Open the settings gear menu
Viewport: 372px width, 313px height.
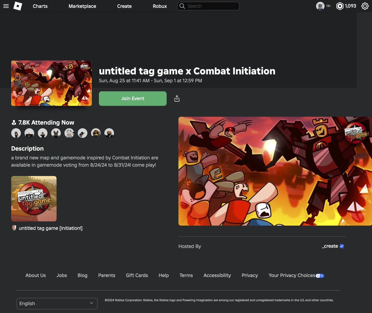click(x=365, y=6)
